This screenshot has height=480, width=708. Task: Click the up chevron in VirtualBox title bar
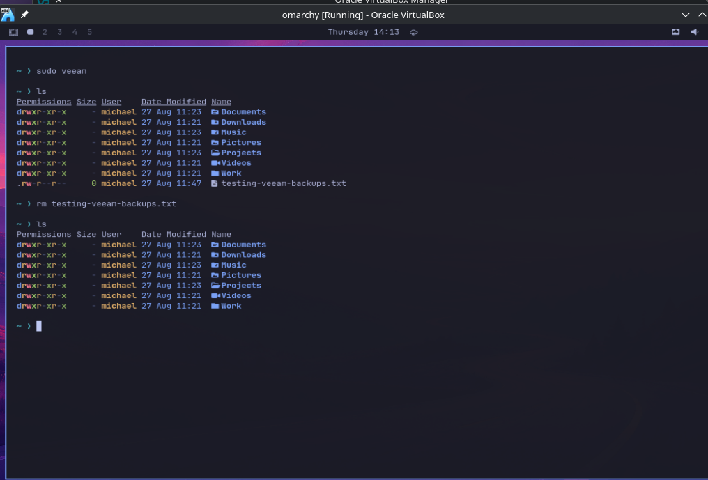[x=702, y=15]
